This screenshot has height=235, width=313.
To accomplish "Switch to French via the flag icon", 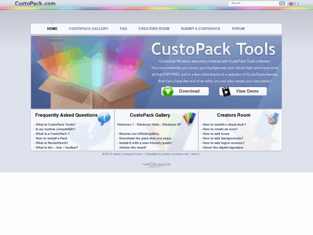I will point(297,3).
